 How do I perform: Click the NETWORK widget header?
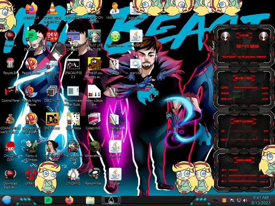(x=243, y=121)
